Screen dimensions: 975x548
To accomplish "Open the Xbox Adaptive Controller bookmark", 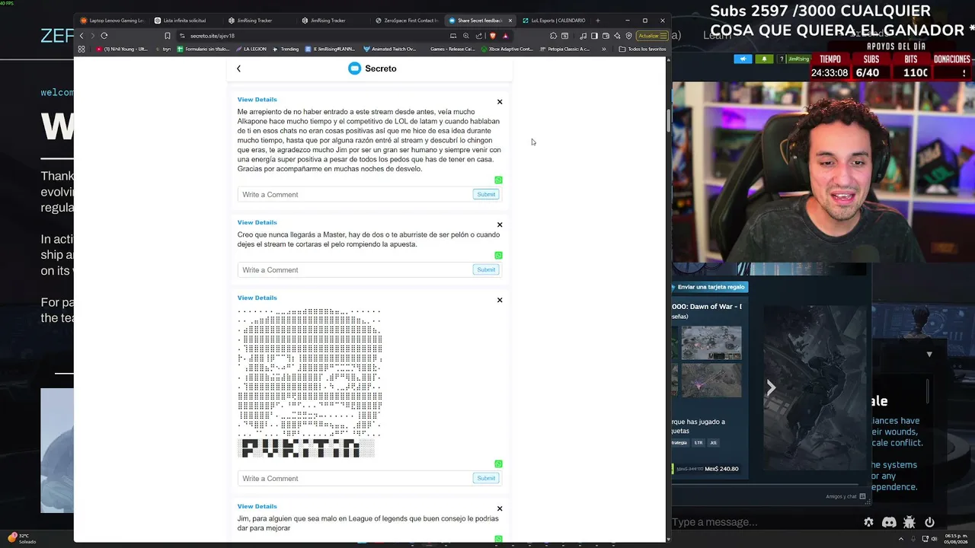I will [x=507, y=49].
